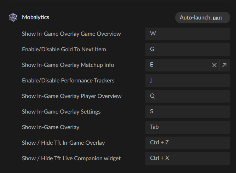Screen dimensions: 236x173
Task: Select the Show In-Game Overlay Settings label
Action: (61, 112)
